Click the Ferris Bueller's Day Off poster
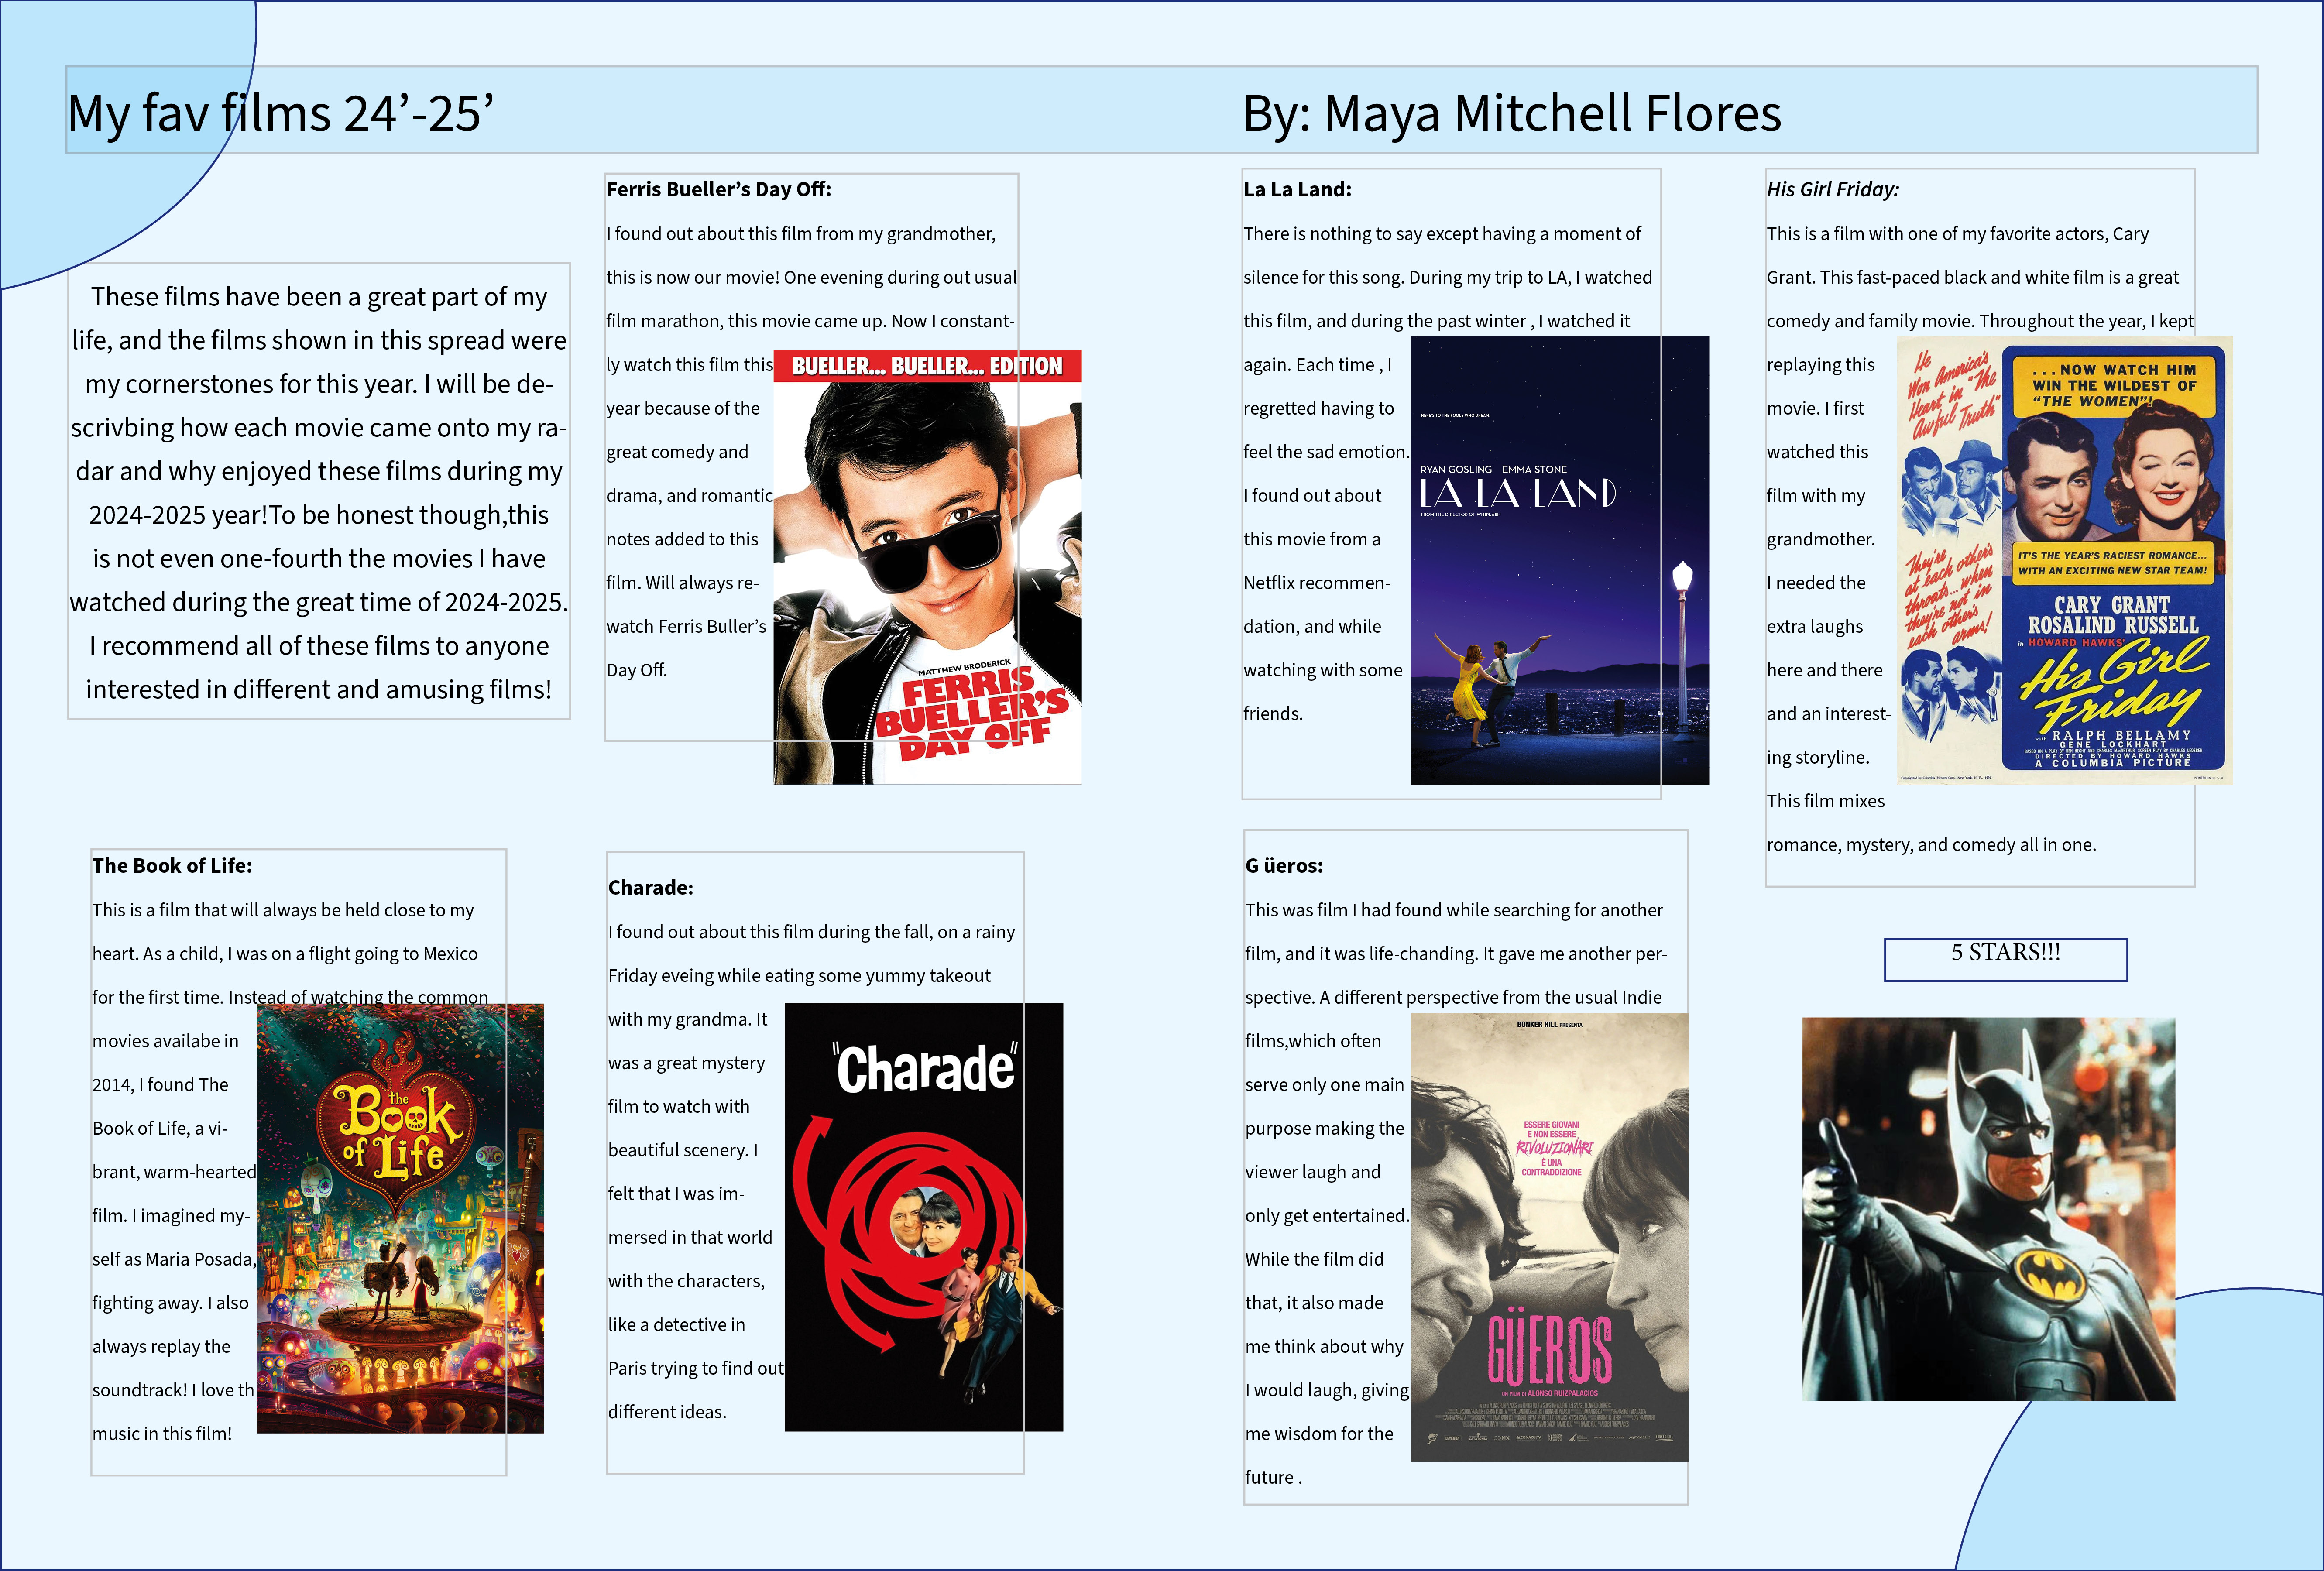The width and height of the screenshot is (2324, 1571). point(927,567)
